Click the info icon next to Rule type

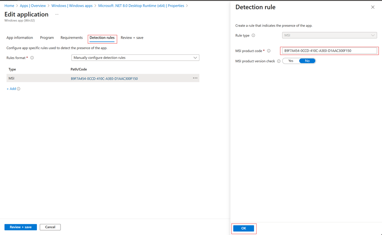[x=253, y=35]
